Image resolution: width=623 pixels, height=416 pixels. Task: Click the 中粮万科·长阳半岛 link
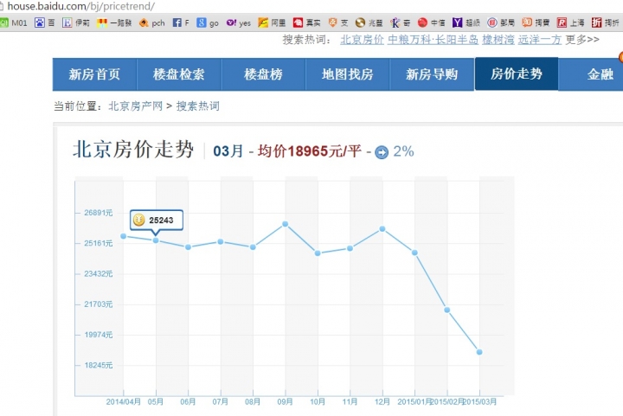tap(433, 40)
